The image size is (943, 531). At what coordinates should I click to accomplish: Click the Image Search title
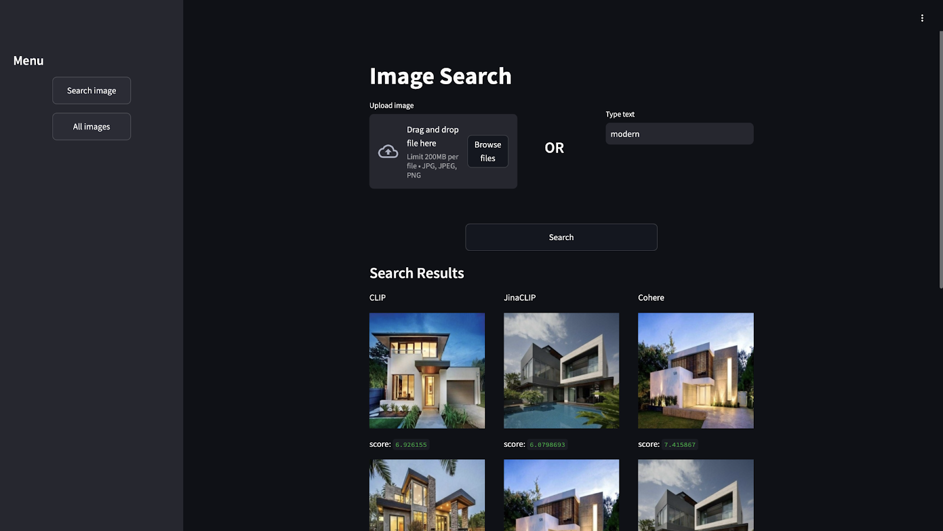click(440, 77)
